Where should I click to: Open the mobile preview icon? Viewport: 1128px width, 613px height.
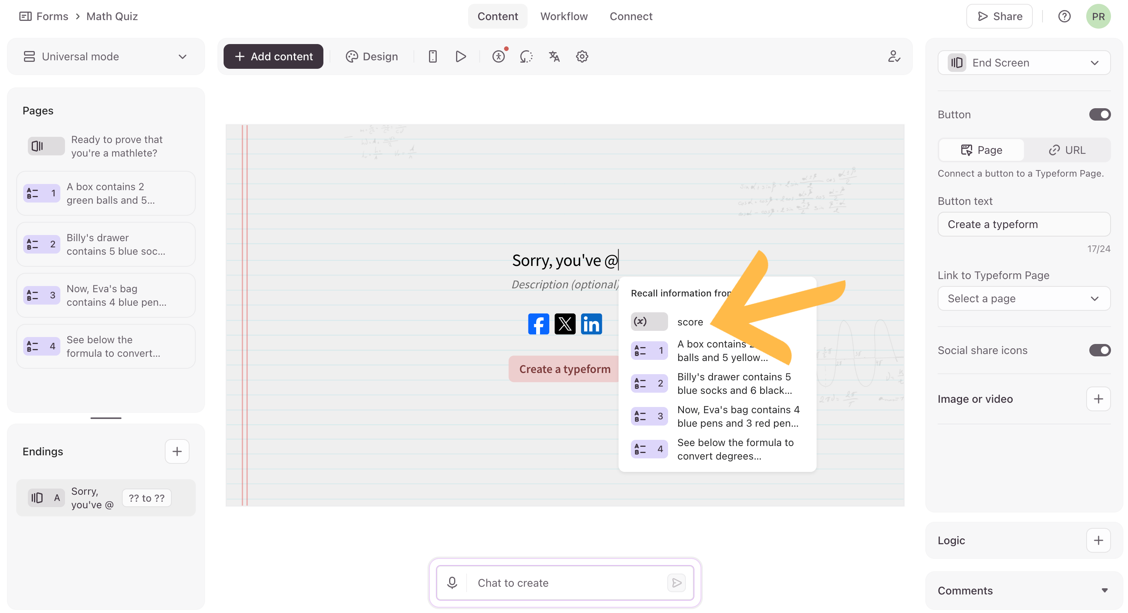point(432,56)
